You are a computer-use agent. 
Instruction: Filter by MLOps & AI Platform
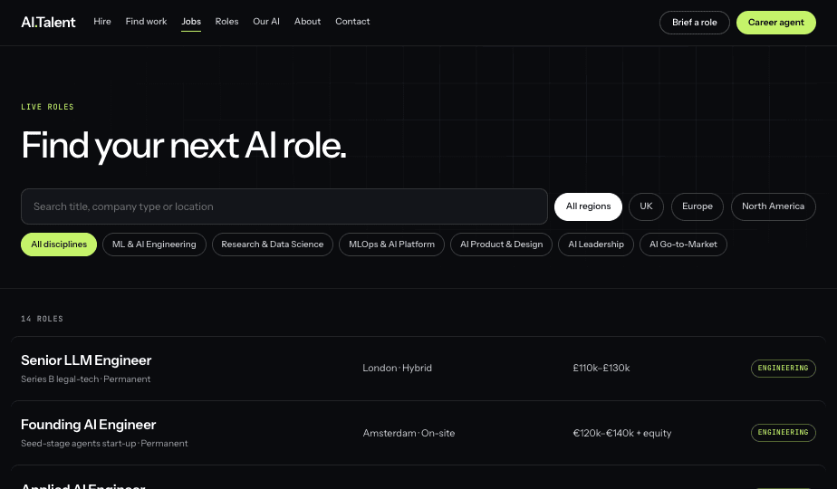coord(392,244)
